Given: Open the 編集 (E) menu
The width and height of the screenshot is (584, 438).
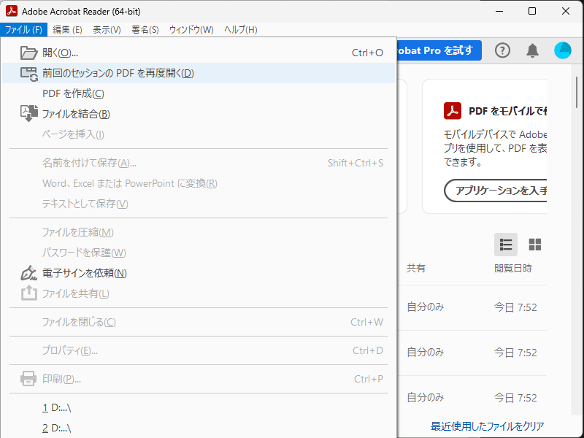Looking at the screenshot, I should point(67,30).
